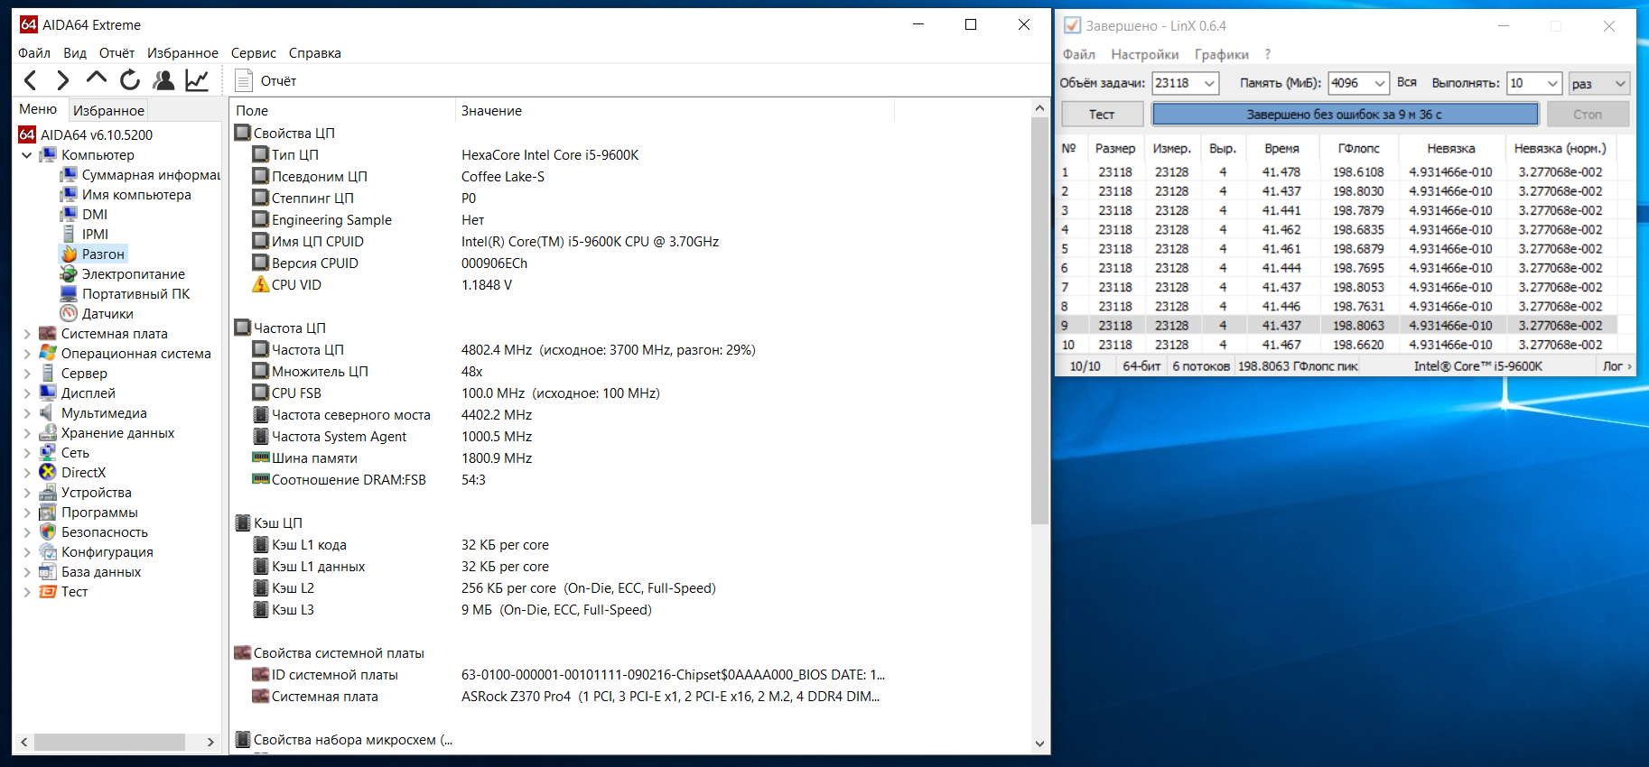
Task: Open the Память (МиБ) dropdown in LinX
Action: (1380, 84)
